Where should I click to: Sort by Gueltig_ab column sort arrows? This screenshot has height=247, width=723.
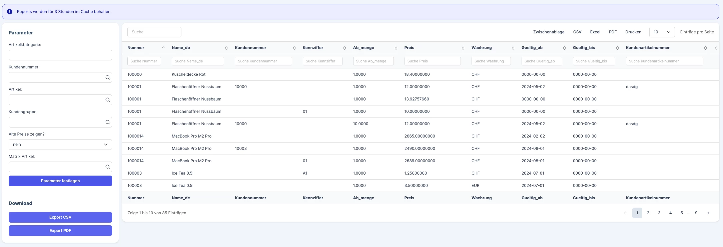tap(564, 48)
